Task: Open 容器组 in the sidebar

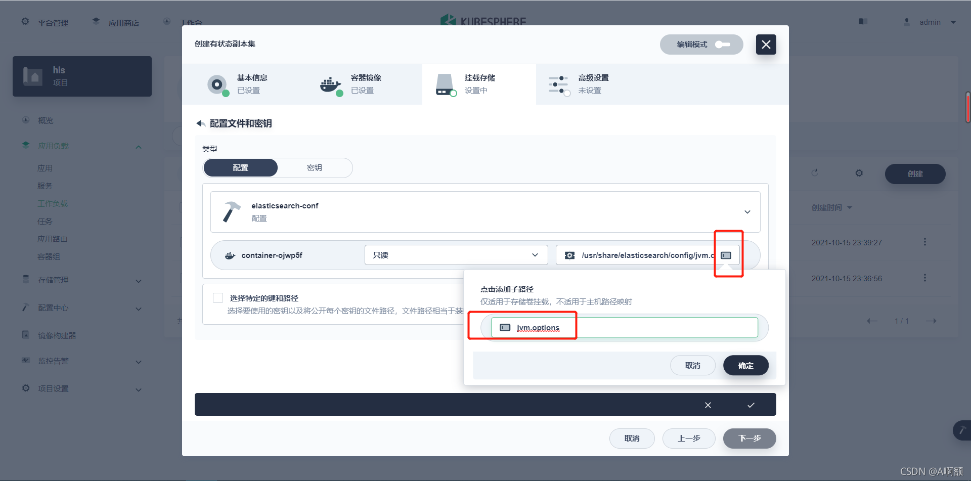Action: [x=49, y=256]
